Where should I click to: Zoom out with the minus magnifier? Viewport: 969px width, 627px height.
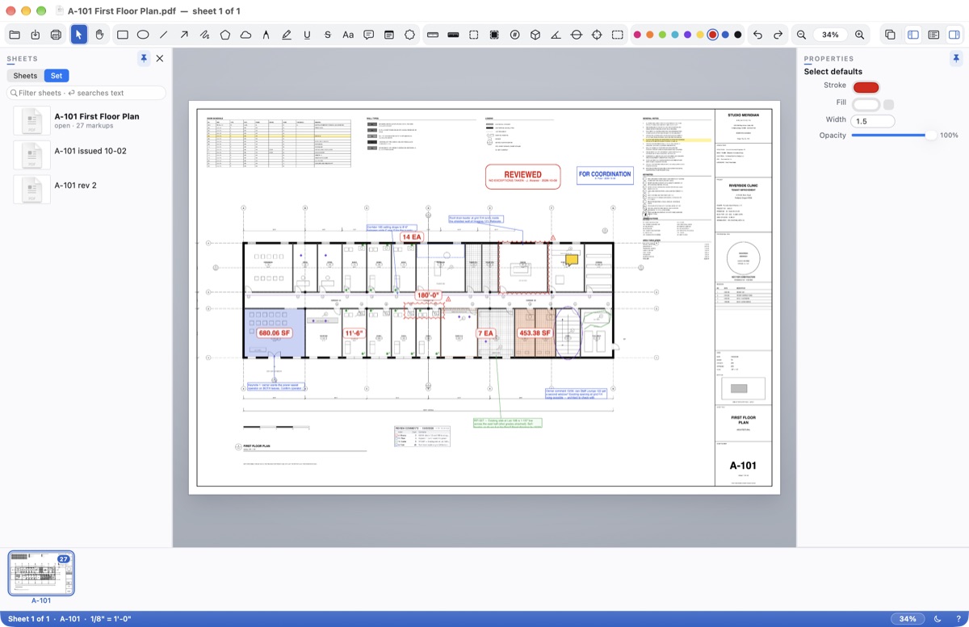click(x=801, y=35)
